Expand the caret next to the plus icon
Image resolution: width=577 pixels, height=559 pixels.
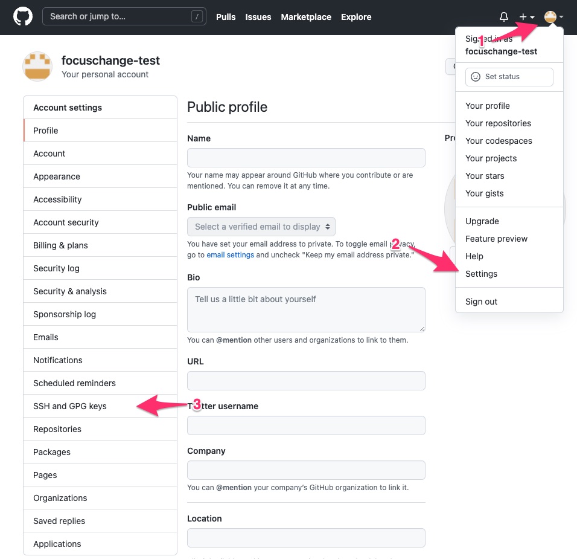pyautogui.click(x=531, y=18)
